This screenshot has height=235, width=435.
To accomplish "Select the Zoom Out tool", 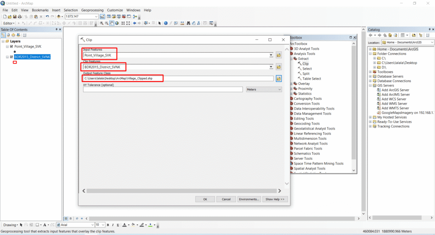I will [107, 23].
